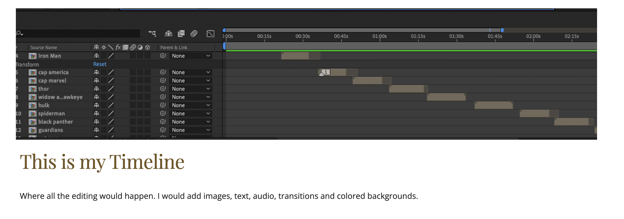Click Reset link beside Transform

[100, 64]
